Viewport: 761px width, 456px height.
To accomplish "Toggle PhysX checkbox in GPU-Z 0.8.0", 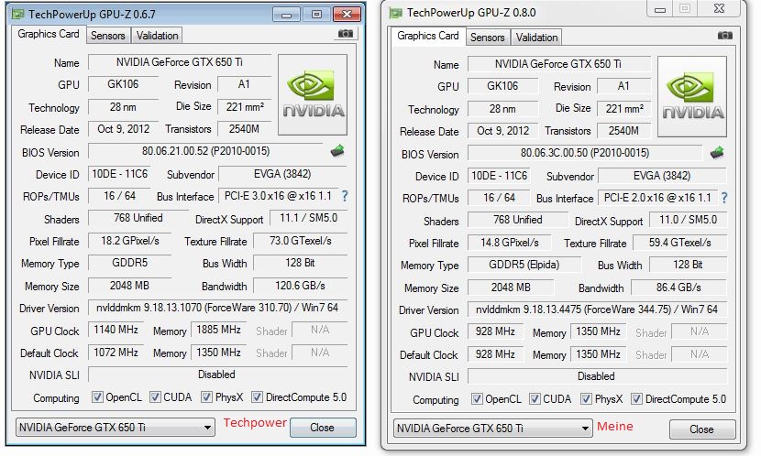I will [x=586, y=399].
